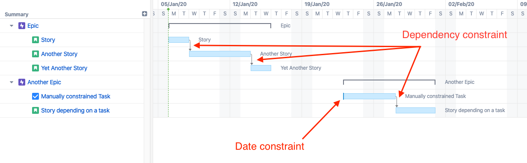Collapse the Another Epic row

click(12, 82)
